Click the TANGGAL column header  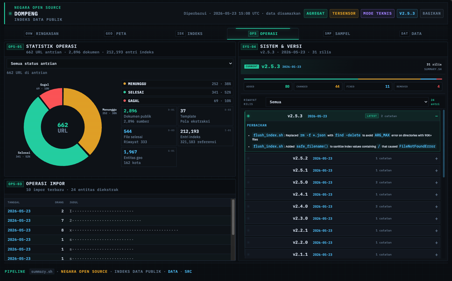(x=13, y=202)
